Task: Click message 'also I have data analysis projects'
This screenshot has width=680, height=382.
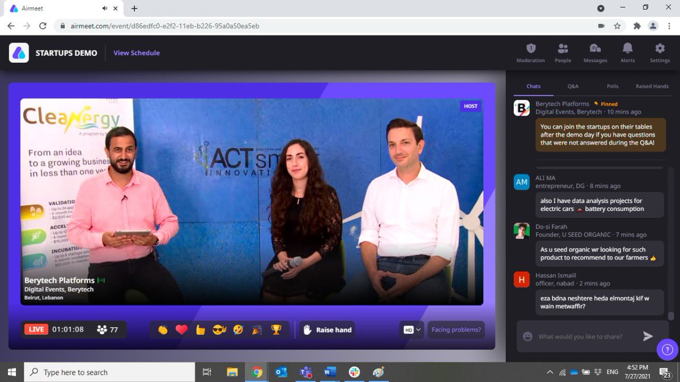Action: [x=600, y=205]
